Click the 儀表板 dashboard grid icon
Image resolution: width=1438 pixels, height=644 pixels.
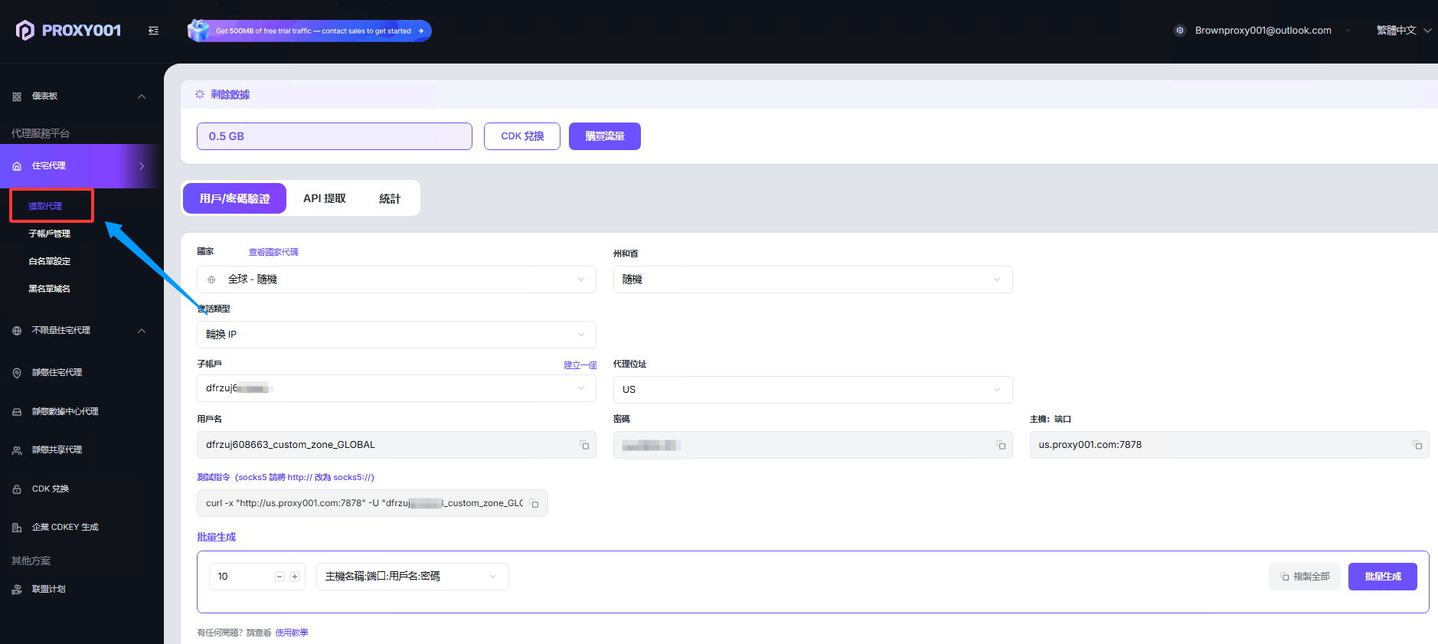pyautogui.click(x=17, y=96)
